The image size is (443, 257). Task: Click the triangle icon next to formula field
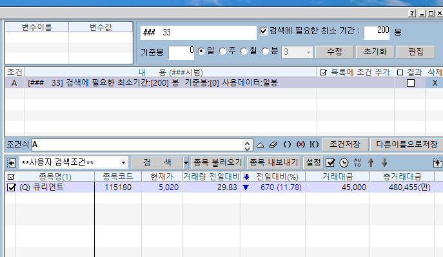(x=261, y=145)
